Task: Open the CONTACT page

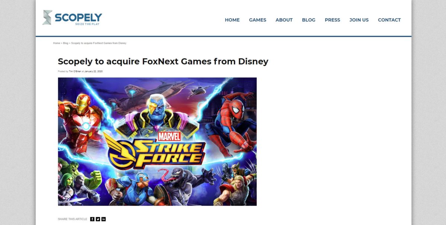Action: [x=389, y=20]
